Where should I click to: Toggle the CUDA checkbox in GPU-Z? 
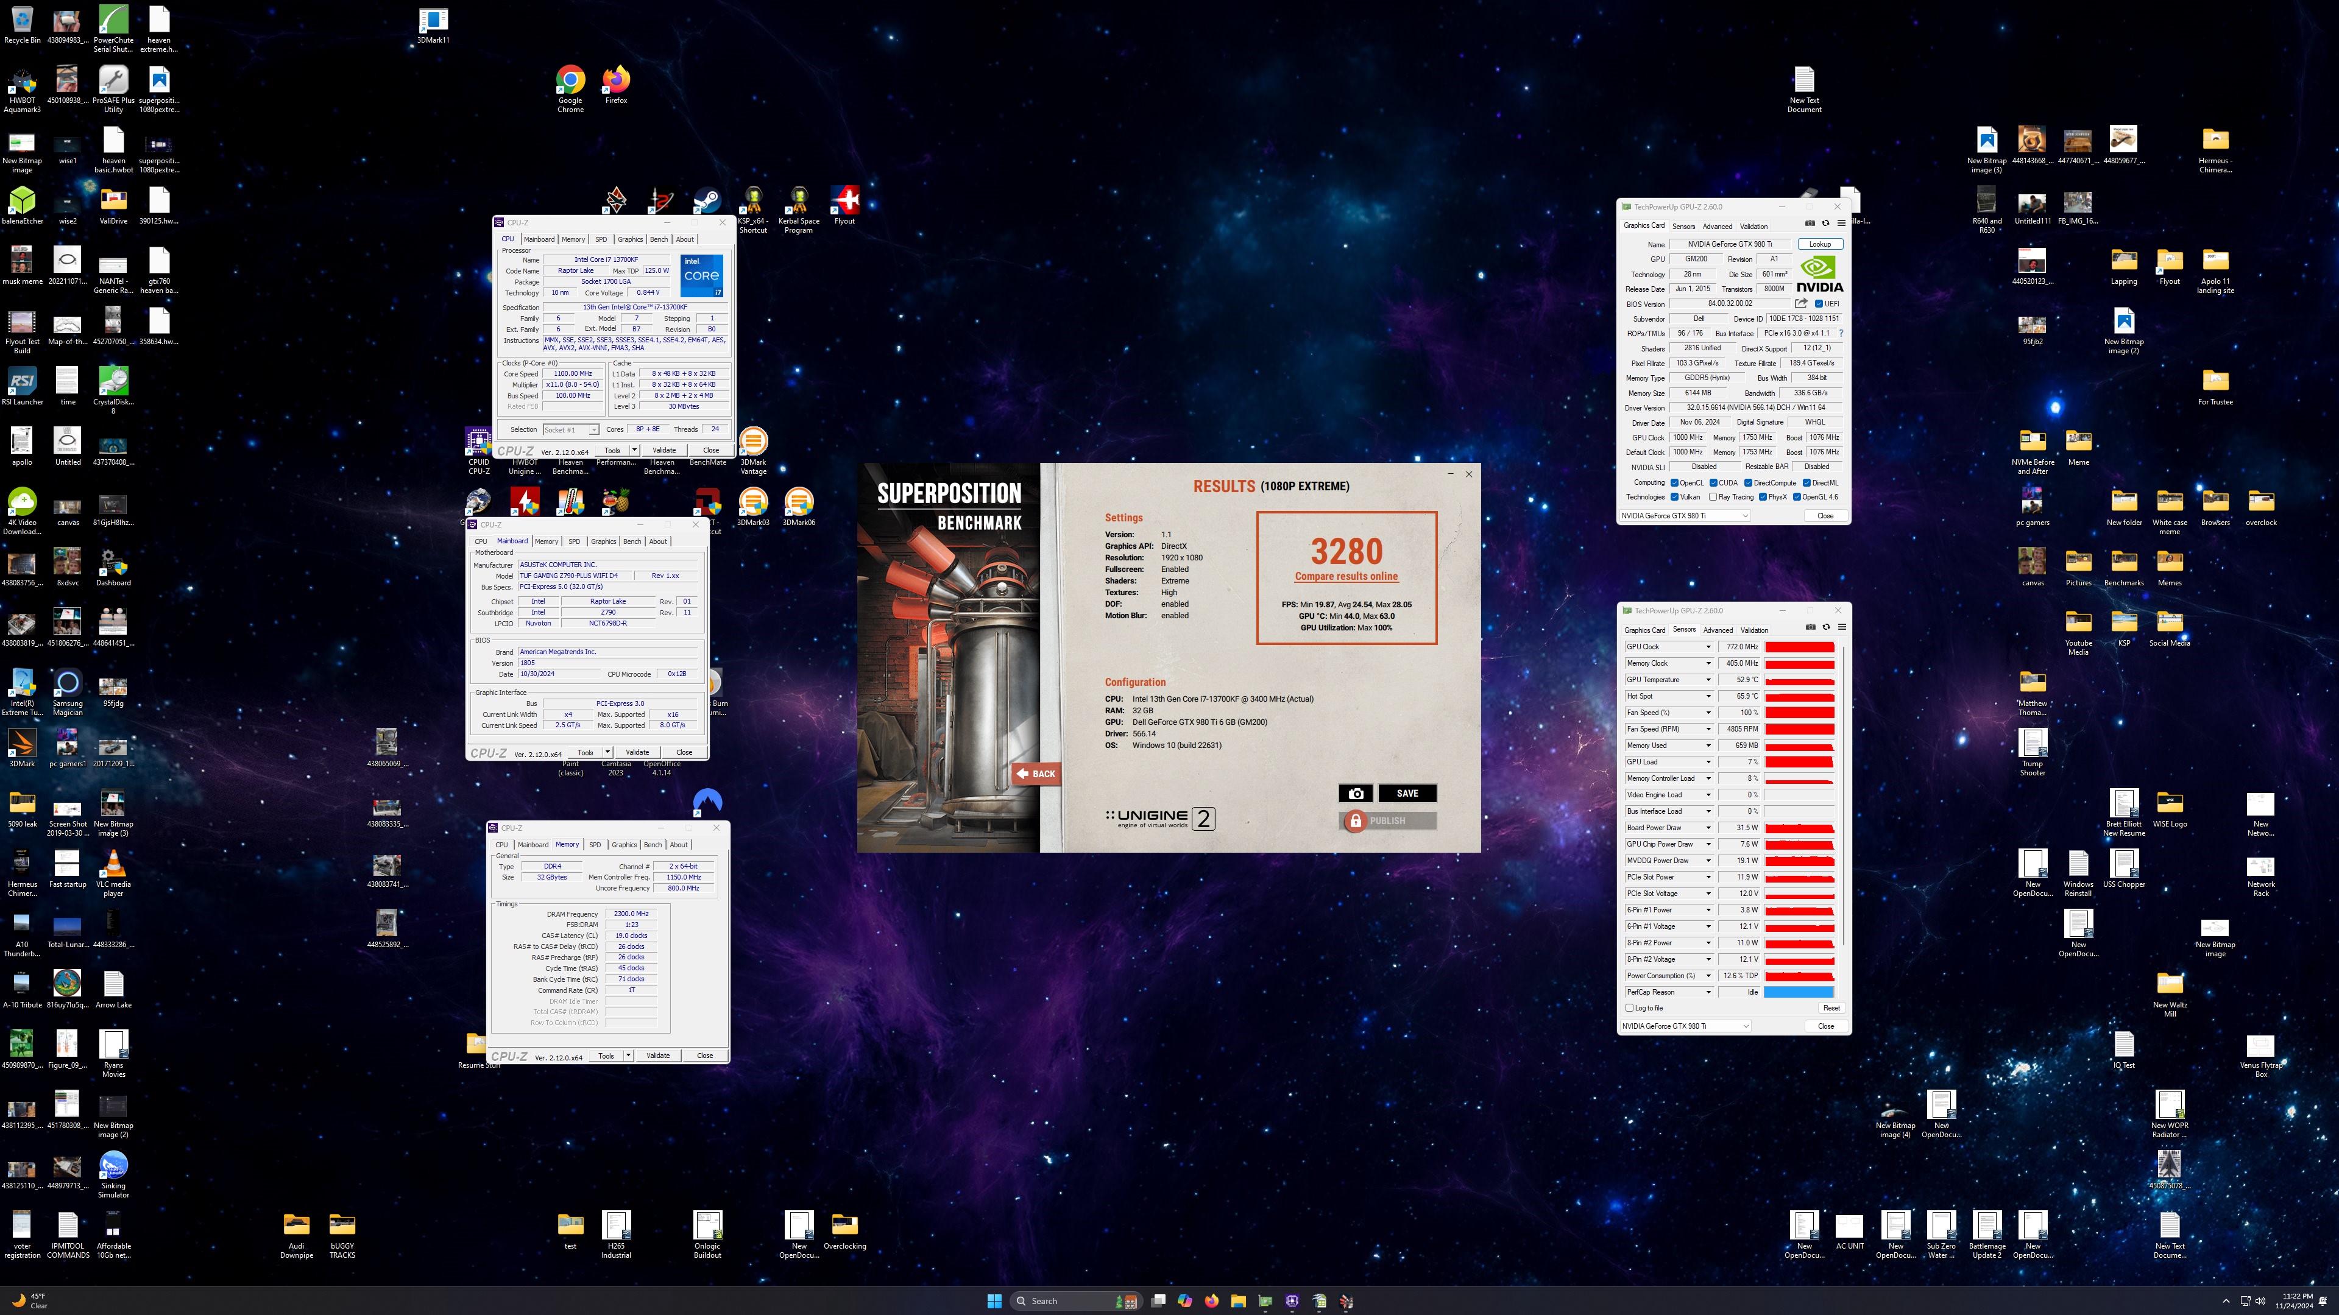1713,483
